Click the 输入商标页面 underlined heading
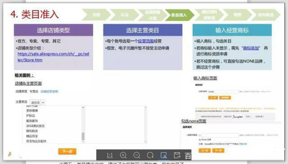 [x=205, y=78]
